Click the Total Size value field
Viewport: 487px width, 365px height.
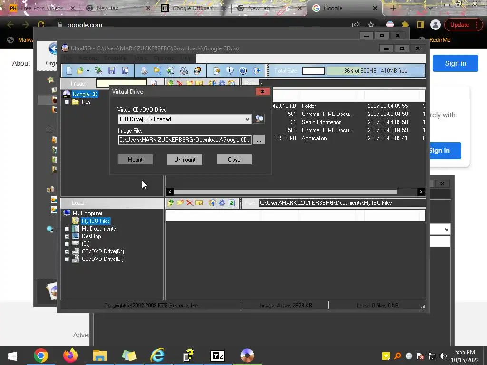coord(313,71)
